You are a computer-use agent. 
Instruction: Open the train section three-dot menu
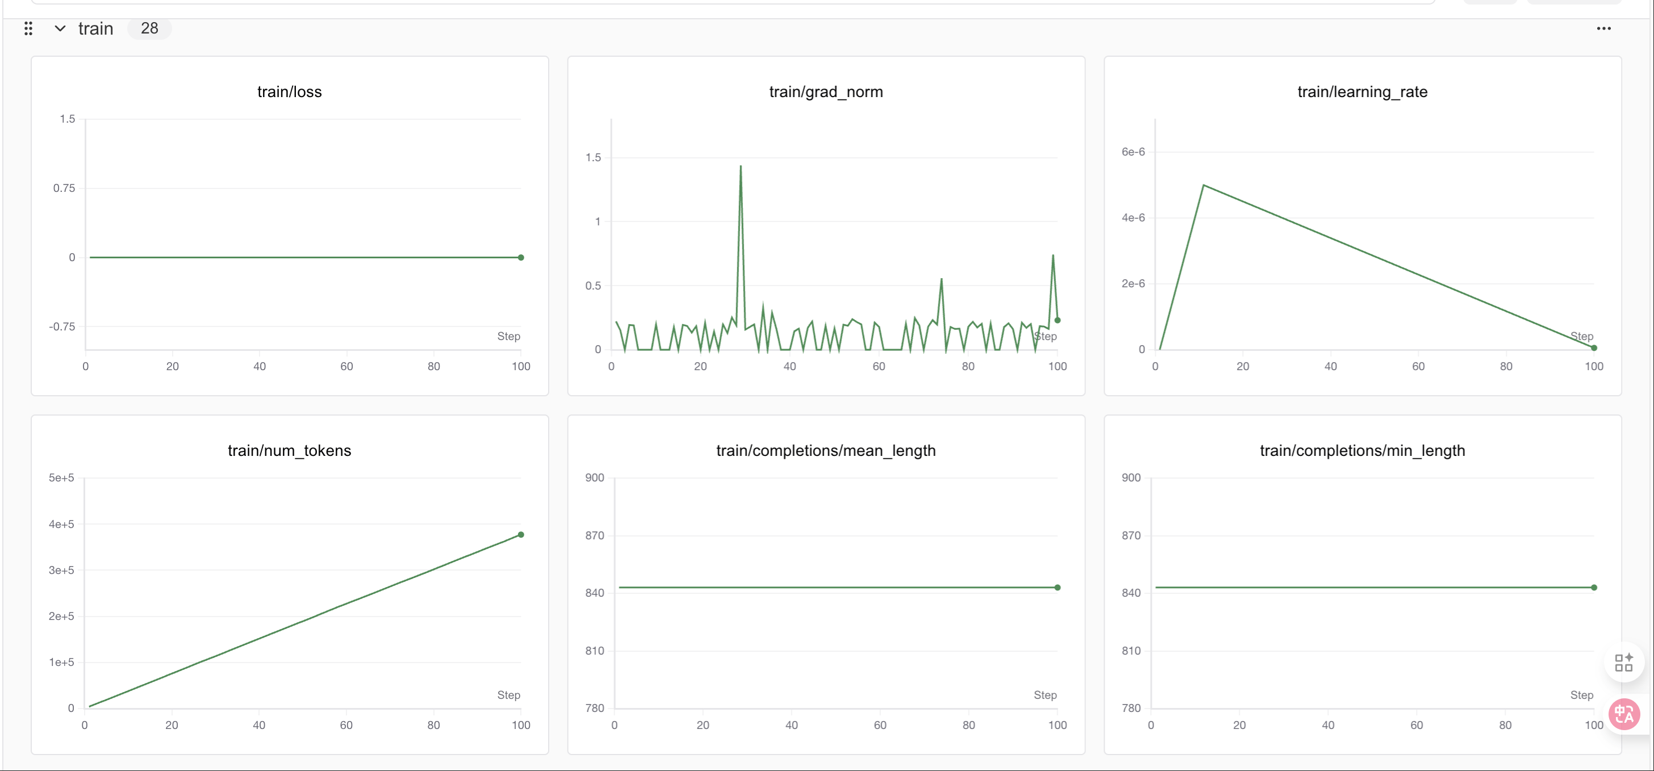(x=1603, y=28)
